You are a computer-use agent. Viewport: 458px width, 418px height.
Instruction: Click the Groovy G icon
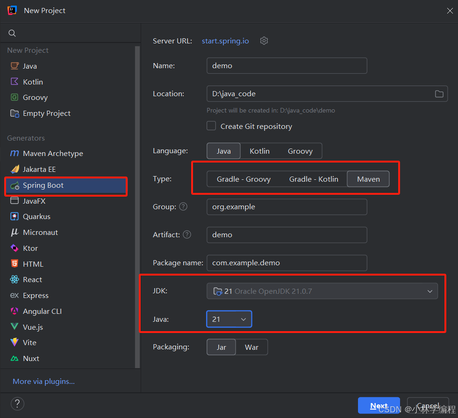[14, 97]
